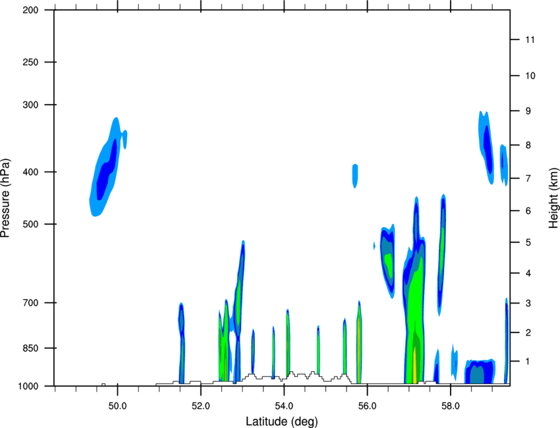Screen dimensions: 560x428
Task: Select the 300 pressure tick label
Action: coord(31,105)
